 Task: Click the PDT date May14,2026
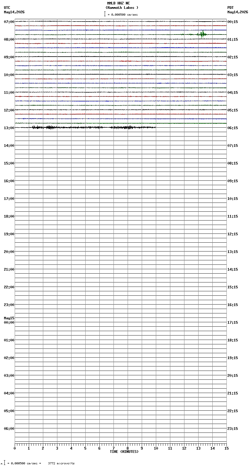pos(238,12)
